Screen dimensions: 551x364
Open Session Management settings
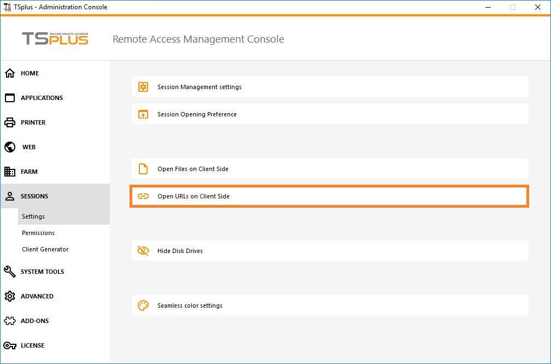coord(199,87)
